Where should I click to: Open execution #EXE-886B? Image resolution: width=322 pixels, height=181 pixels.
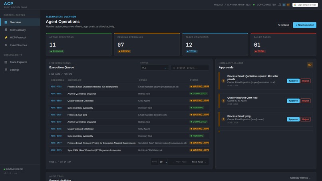pos(56,107)
